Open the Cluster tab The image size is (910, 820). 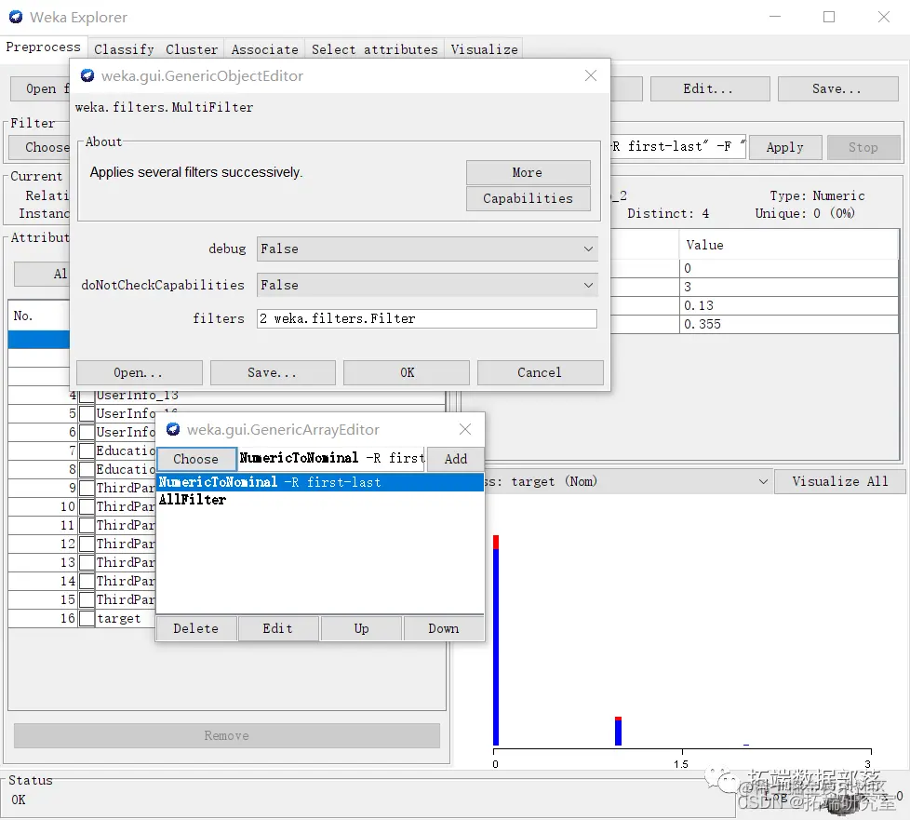pos(192,49)
